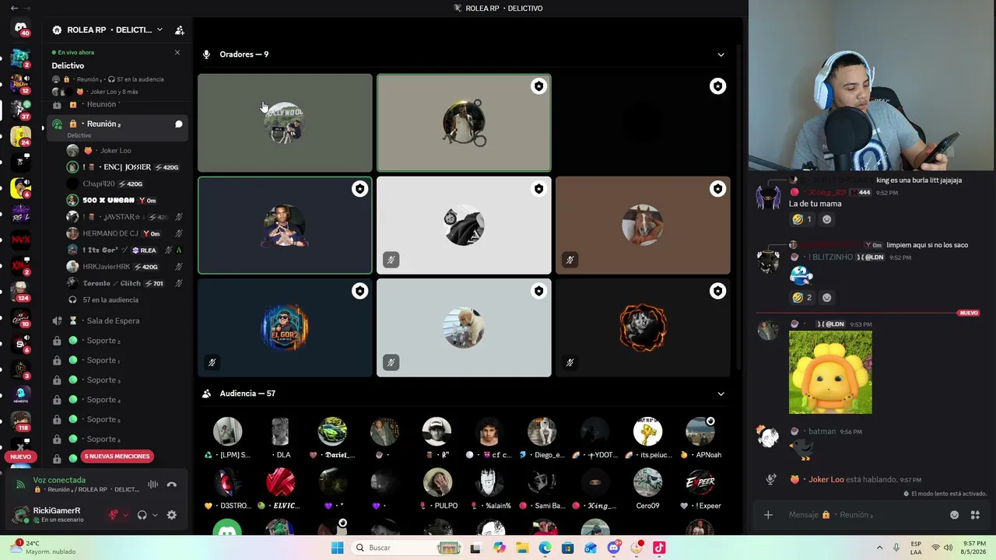Screen dimensions: 996x560
Task: Open Windows Start menu
Action: pos(337,548)
